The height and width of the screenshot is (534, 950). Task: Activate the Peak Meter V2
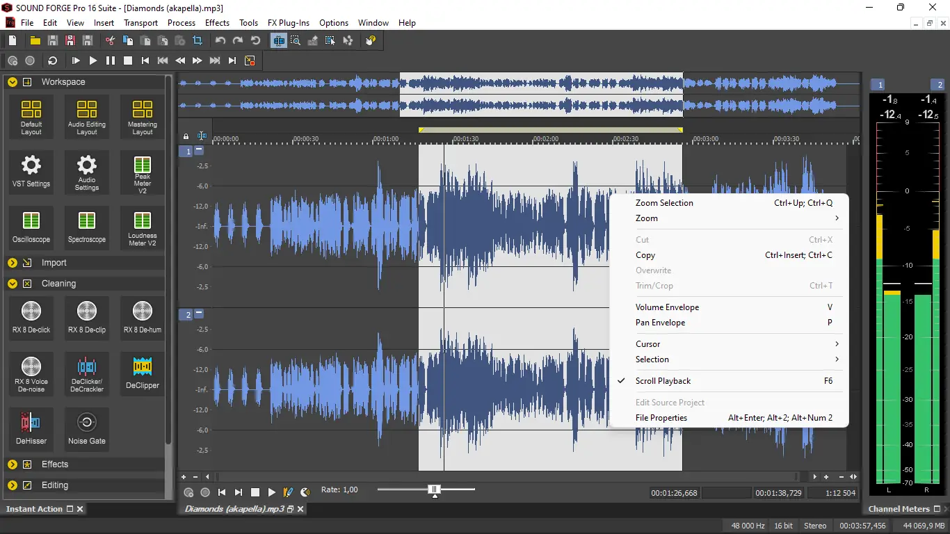click(x=142, y=172)
